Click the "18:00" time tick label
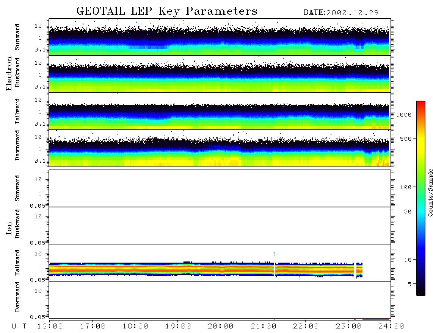Image resolution: width=433 pixels, height=333 pixels. click(x=135, y=326)
